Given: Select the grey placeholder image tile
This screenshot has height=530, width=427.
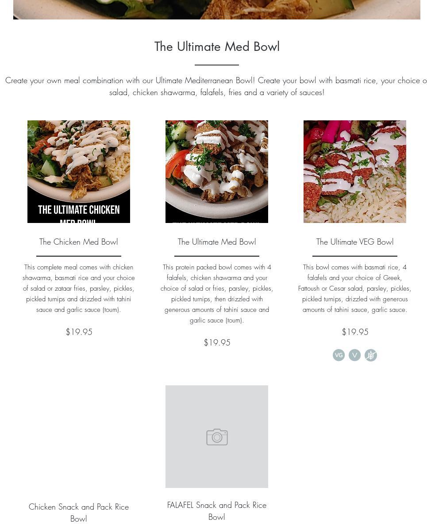Looking at the screenshot, I should pyautogui.click(x=217, y=436).
